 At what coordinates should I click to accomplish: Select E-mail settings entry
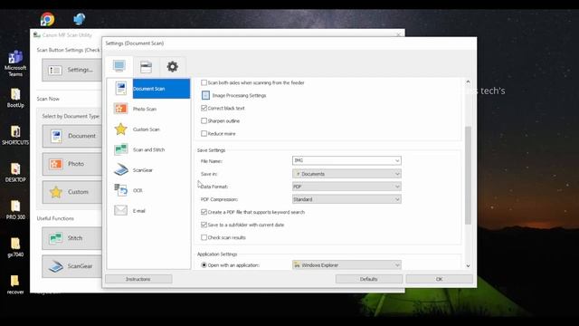click(138, 211)
